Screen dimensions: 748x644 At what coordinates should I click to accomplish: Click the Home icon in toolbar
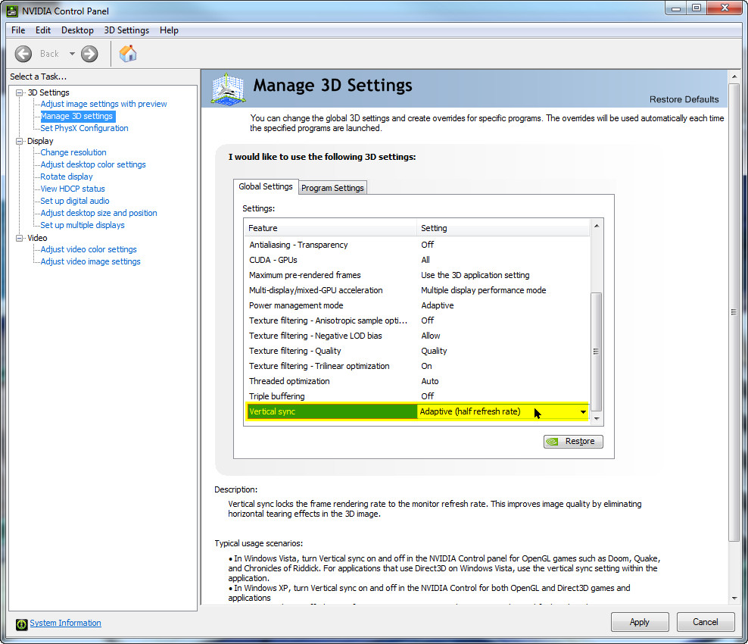coord(128,53)
